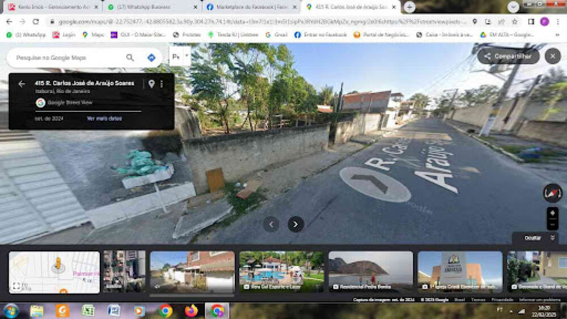Click the Google Maps search magnifier icon
This screenshot has width=567, height=319.
click(x=130, y=57)
